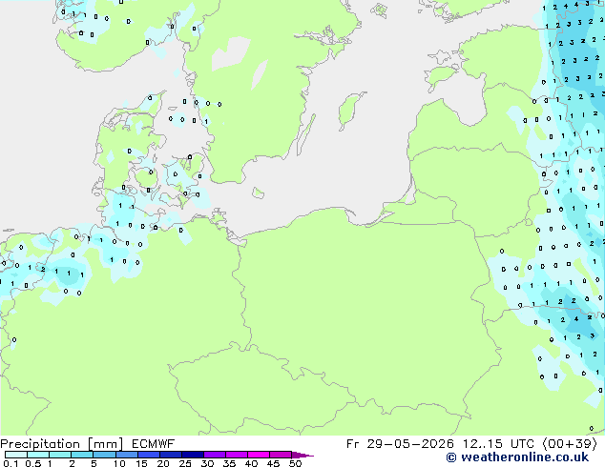Click the legend value '35'
605x467 pixels.
[229, 463]
